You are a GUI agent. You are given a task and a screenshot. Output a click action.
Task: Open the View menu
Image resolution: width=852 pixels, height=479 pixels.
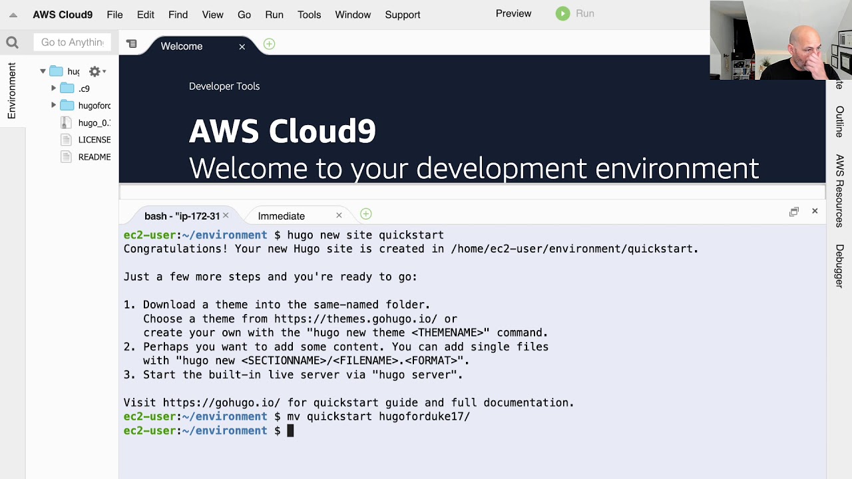coord(212,15)
